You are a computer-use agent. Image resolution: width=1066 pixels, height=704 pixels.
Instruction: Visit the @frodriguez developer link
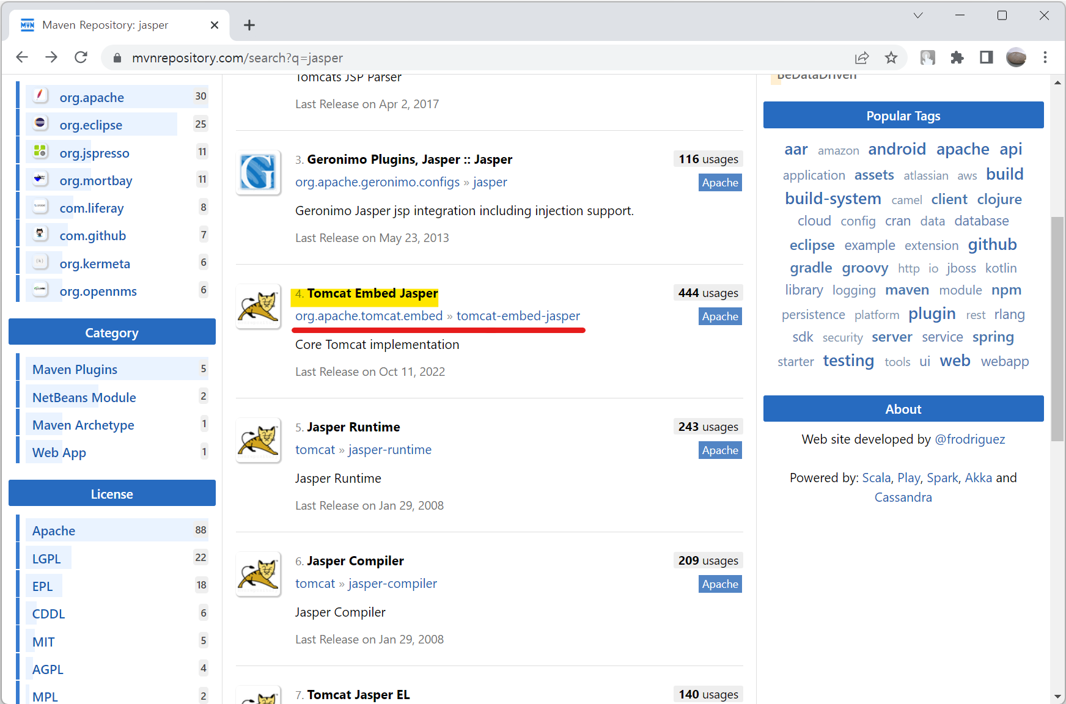(970, 439)
